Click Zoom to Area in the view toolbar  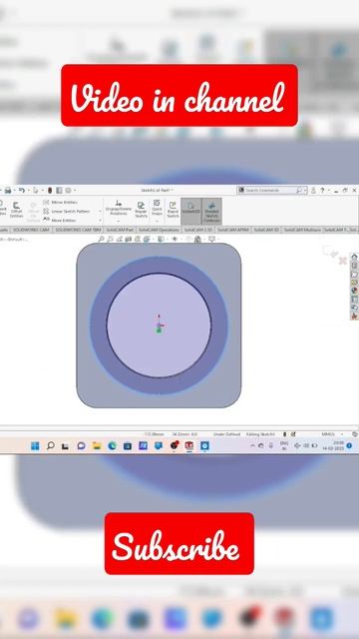110,240
